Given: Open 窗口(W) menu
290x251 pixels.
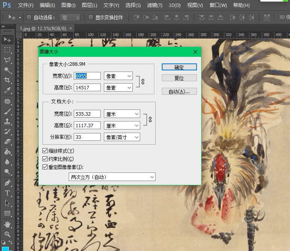Looking at the screenshot, I should pyautogui.click(x=218, y=5).
